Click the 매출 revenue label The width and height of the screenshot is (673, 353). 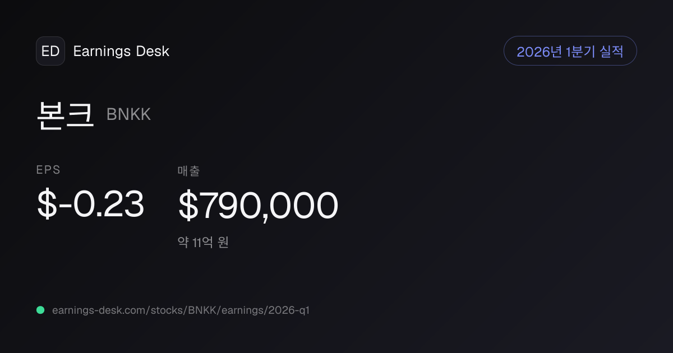pyautogui.click(x=189, y=170)
